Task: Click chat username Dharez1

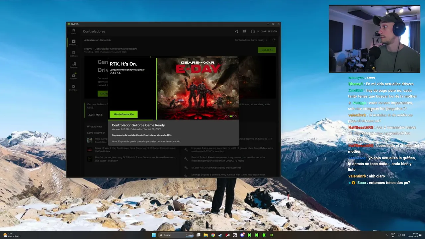Action: [356, 84]
